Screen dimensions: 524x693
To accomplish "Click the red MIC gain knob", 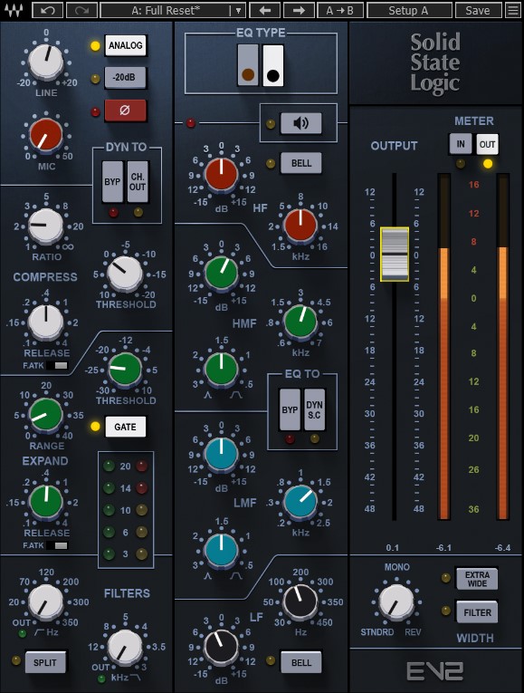I will coord(46,135).
